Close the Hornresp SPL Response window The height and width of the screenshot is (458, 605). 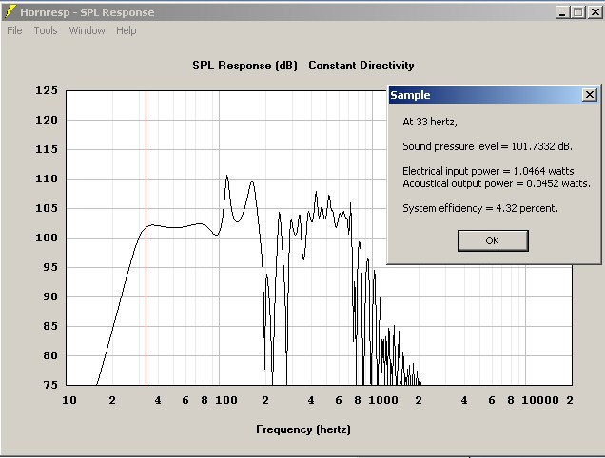click(x=595, y=12)
